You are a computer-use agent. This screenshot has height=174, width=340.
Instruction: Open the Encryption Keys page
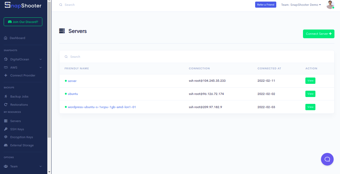pos(22,137)
